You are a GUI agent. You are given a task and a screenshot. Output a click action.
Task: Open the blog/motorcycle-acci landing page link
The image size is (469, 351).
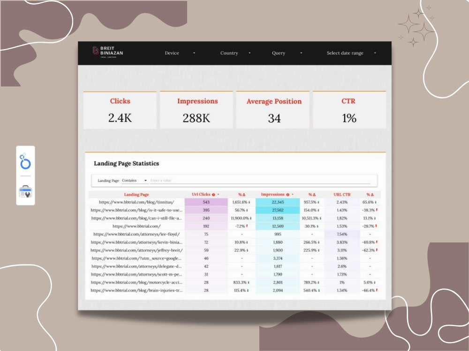136,282
